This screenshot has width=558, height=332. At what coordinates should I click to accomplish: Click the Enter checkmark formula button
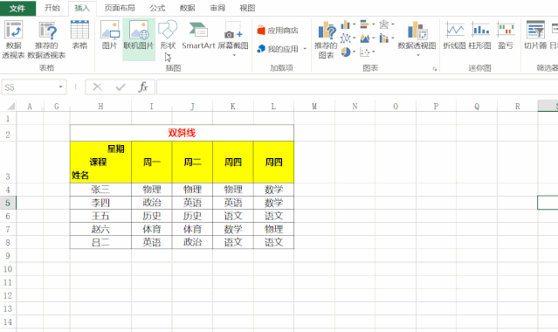tap(121, 86)
